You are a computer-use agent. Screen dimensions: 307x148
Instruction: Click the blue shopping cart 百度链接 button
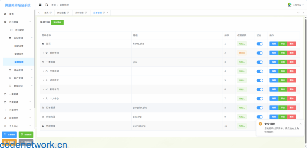point(9,135)
